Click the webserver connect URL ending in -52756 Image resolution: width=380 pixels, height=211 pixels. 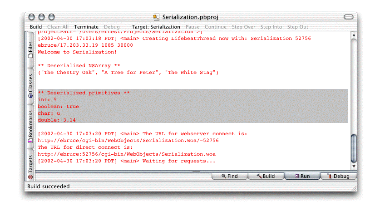pyautogui.click(x=128, y=141)
